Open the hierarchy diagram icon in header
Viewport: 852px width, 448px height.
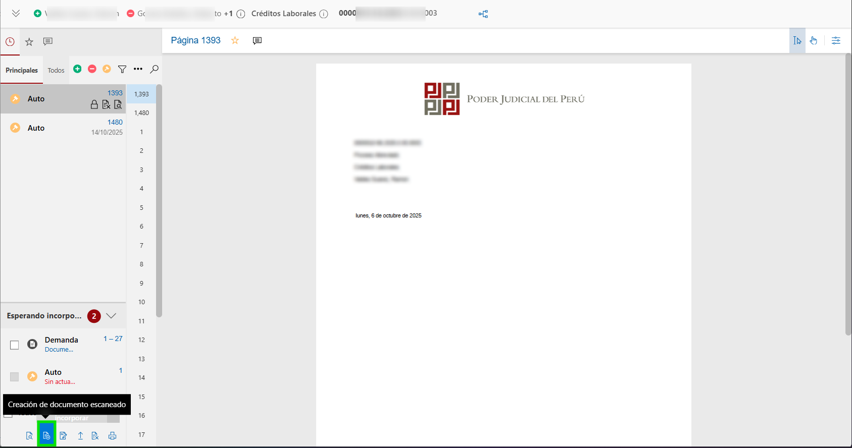pos(483,14)
